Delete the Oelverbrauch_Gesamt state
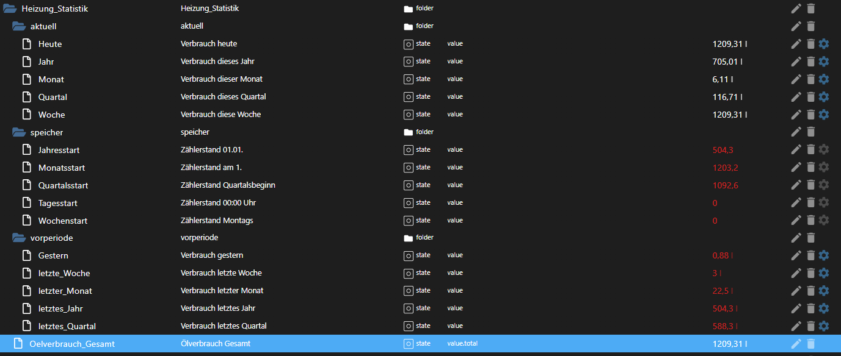This screenshot has width=841, height=356. [810, 344]
